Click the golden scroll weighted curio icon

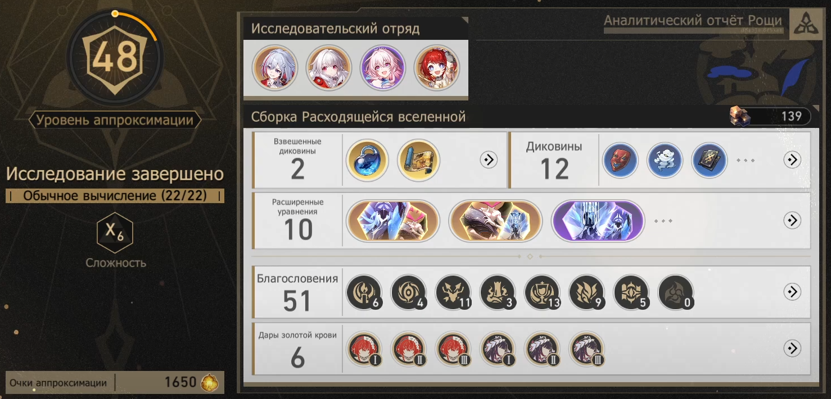point(419,160)
